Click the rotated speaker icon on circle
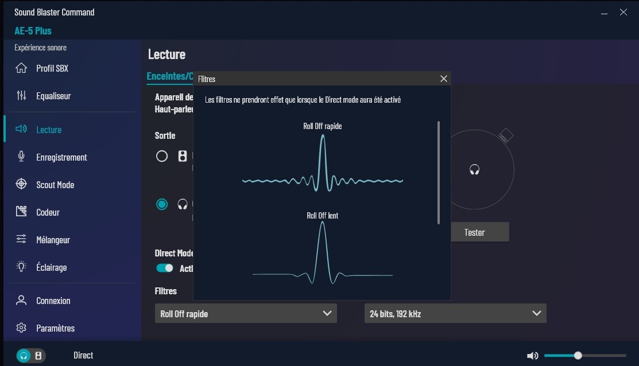 pos(506,135)
